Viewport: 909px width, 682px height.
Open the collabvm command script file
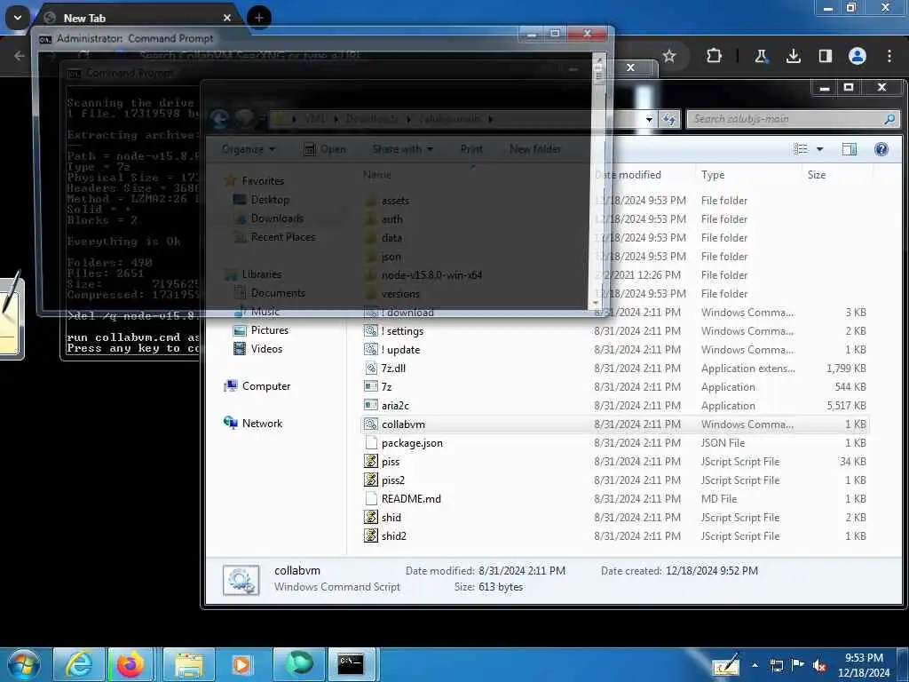coord(403,424)
